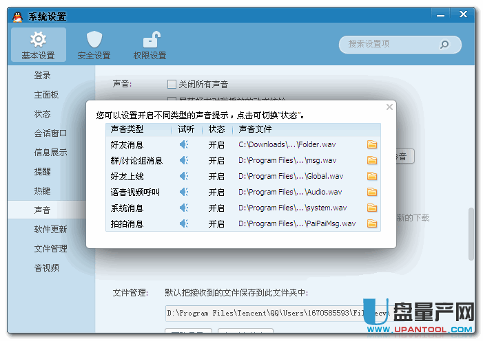Open 主面板 settings in sidebar

click(x=46, y=95)
